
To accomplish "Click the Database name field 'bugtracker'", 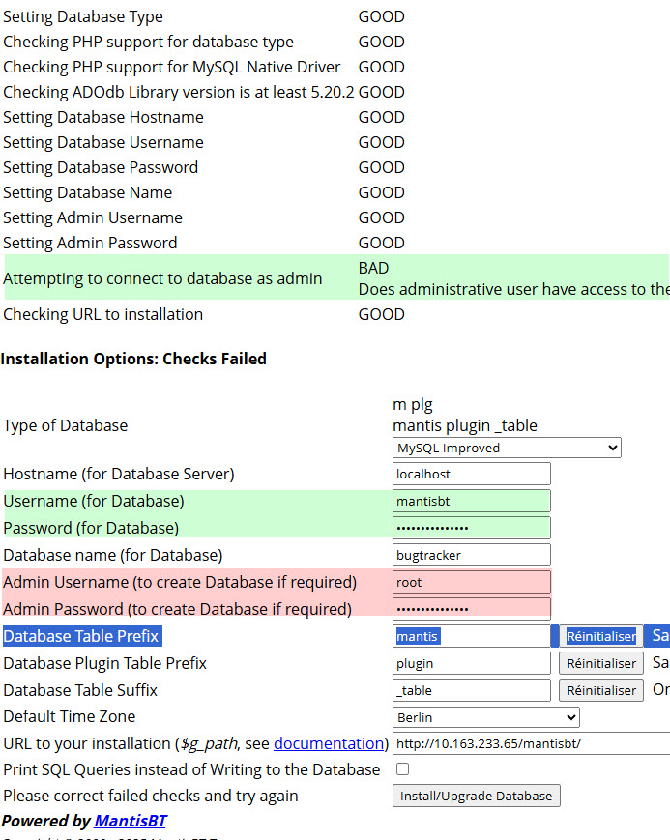I will (472, 555).
